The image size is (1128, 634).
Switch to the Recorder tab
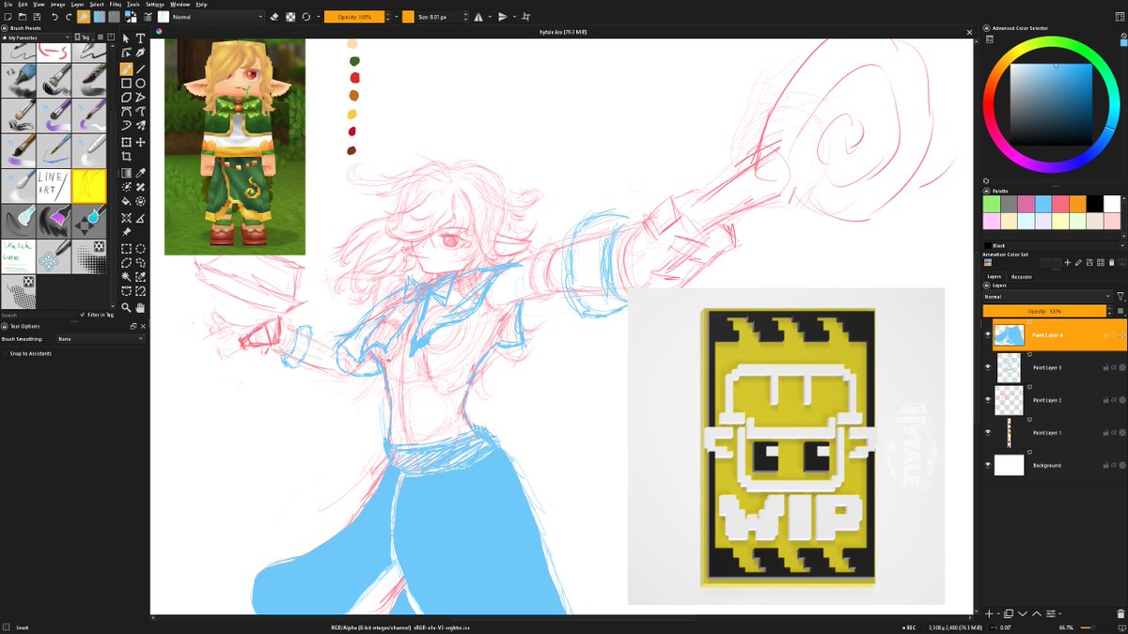(x=1022, y=277)
